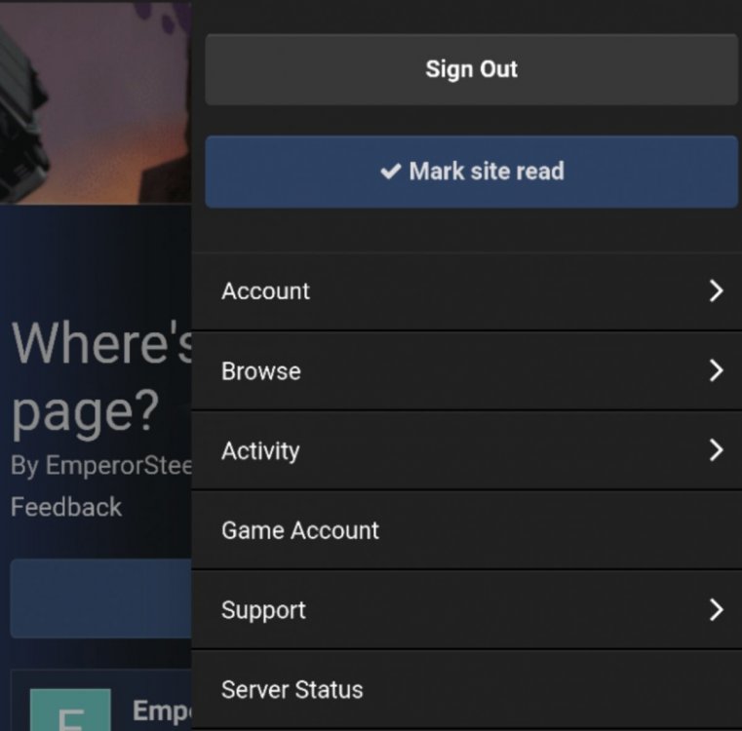Click the banner image behind the menu
Screen dimensions: 742x731
click(x=96, y=101)
